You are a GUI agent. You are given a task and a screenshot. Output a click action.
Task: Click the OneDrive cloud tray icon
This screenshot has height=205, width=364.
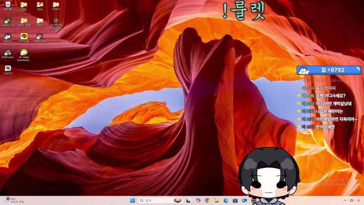pyautogui.click(x=352, y=200)
